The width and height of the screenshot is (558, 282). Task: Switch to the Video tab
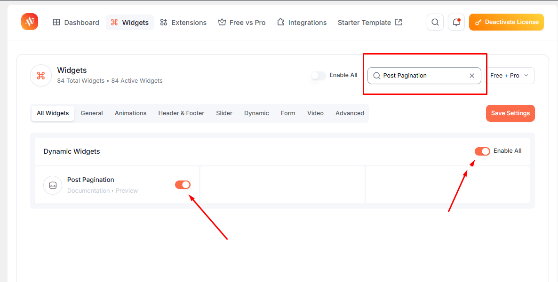click(315, 113)
